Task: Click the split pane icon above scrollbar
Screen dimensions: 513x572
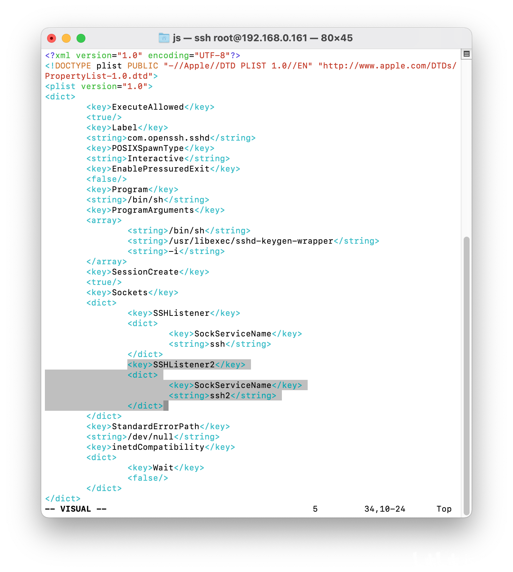Action: [x=466, y=54]
